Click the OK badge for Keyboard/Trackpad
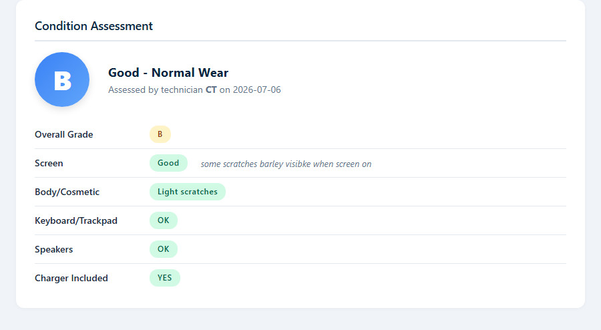Viewport: 601px width, 330px height. [164, 220]
